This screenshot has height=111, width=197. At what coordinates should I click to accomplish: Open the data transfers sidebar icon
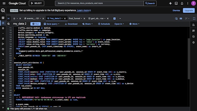pyautogui.click(x=3, y=39)
